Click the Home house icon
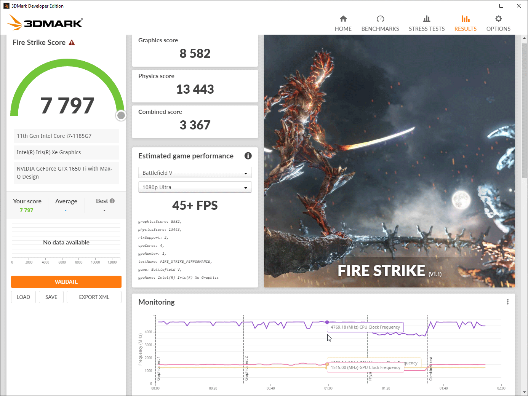The image size is (528, 396). click(x=343, y=19)
